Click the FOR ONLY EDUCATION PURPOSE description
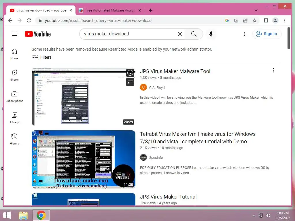This screenshot has height=221, width=295. pos(205,170)
